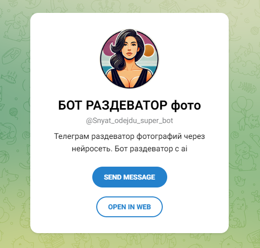Image resolution: width=260 pixels, height=248 pixels.
Task: Click the bold bot title heading
Action: pos(130,105)
